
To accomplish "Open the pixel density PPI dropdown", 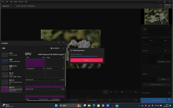I will [168, 45].
